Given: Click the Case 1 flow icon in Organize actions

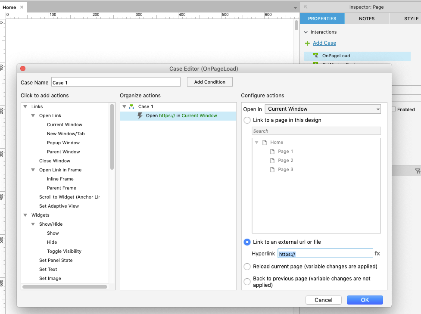Looking at the screenshot, I should pos(131,106).
